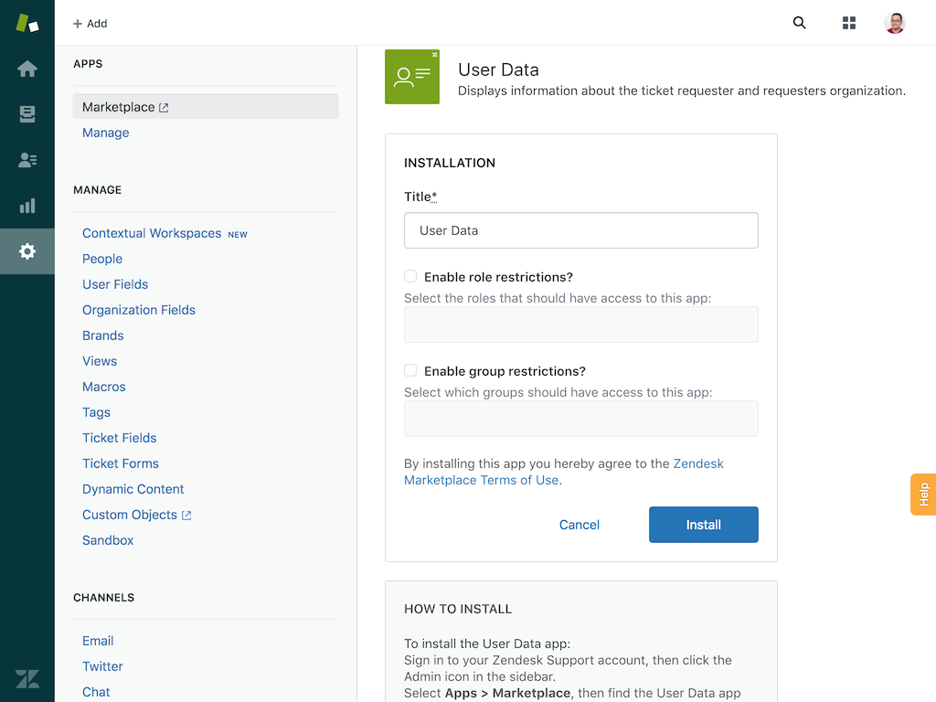Screen dimensions: 936x702
Task: Open the Views icon in the sidebar
Action: click(x=27, y=114)
